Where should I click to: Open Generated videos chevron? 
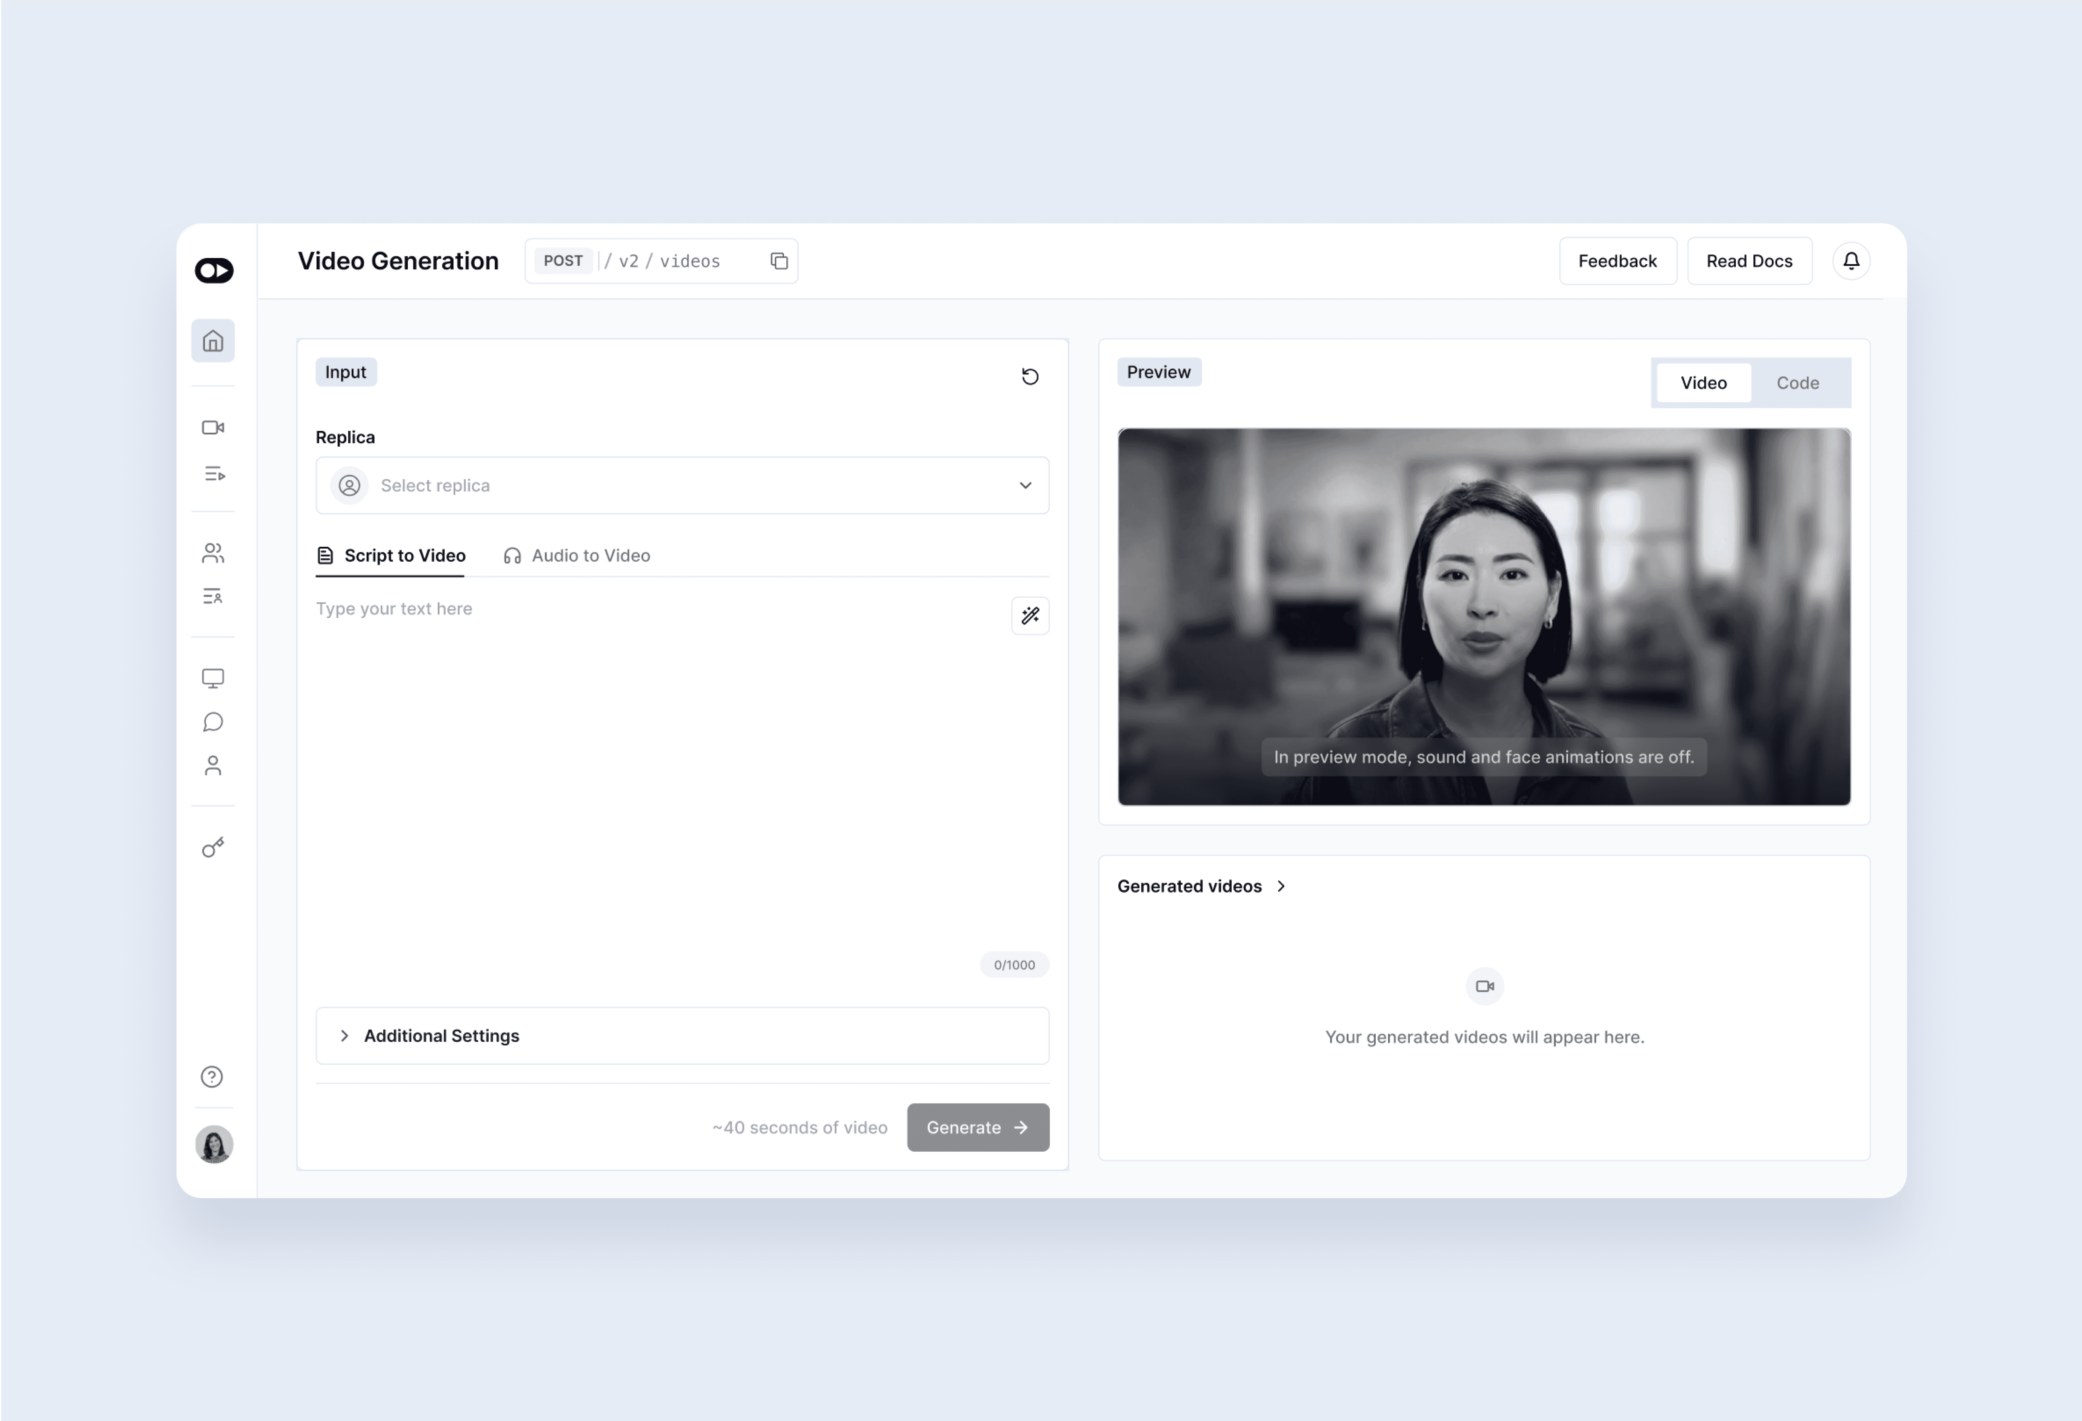coord(1281,887)
